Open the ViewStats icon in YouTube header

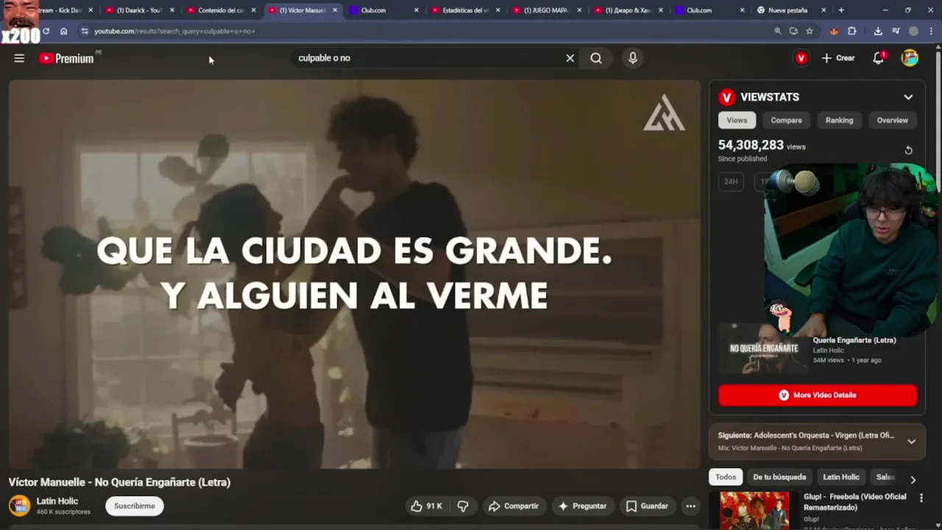tap(801, 58)
